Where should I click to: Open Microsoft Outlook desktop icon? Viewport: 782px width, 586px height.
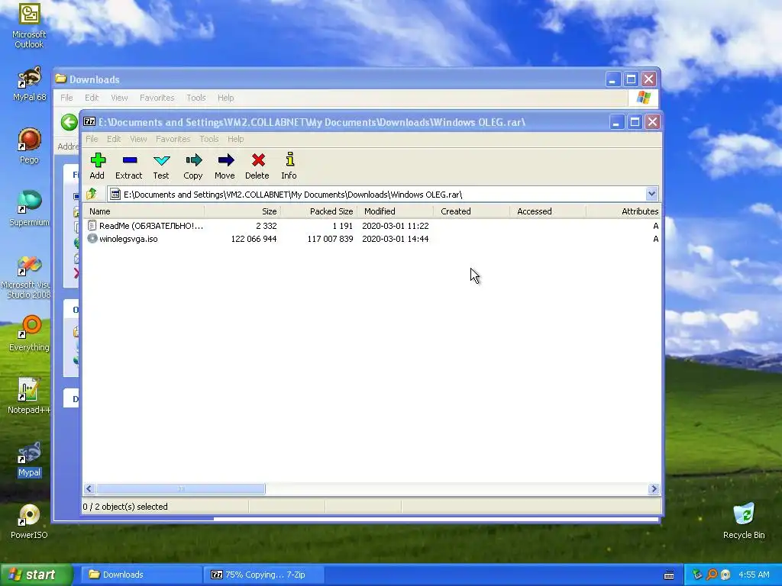coord(29,26)
